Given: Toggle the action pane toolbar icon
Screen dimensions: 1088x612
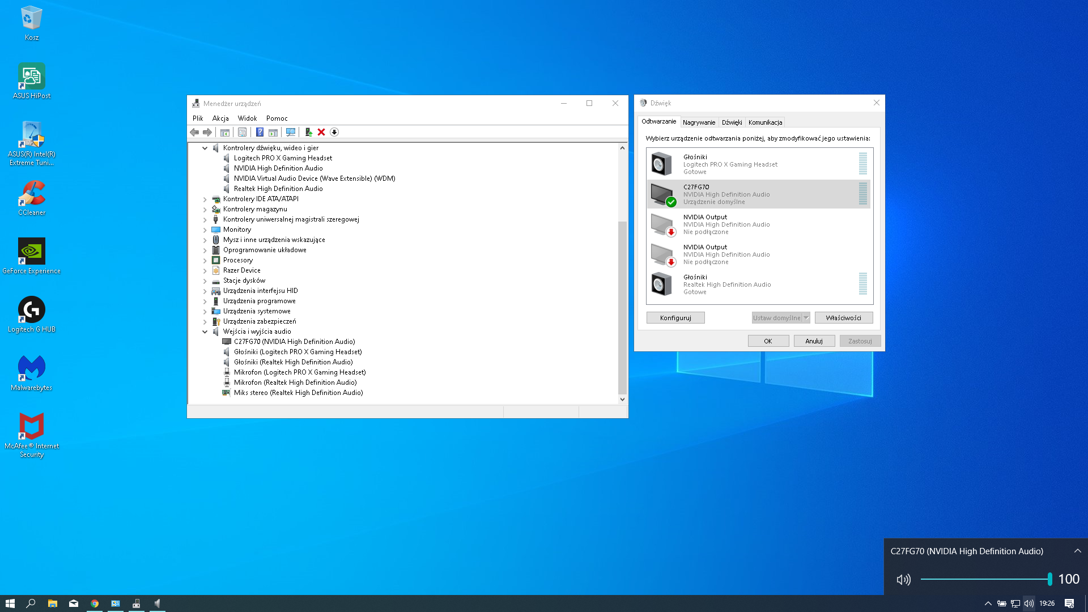Looking at the screenshot, I should [x=273, y=132].
